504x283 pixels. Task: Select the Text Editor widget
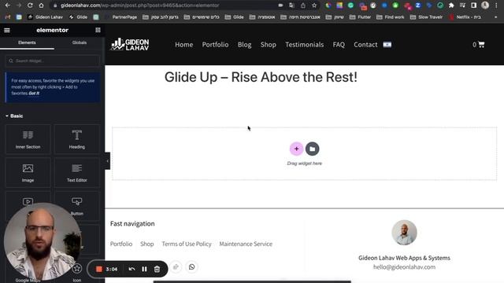[x=77, y=173]
